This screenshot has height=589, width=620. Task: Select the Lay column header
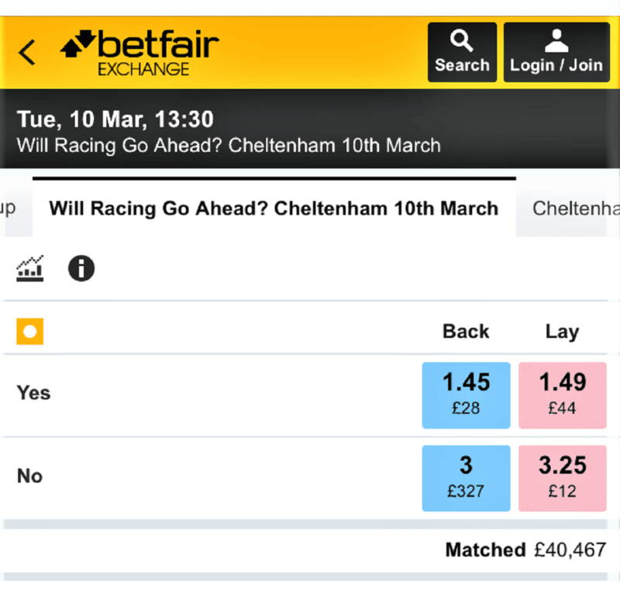(562, 331)
